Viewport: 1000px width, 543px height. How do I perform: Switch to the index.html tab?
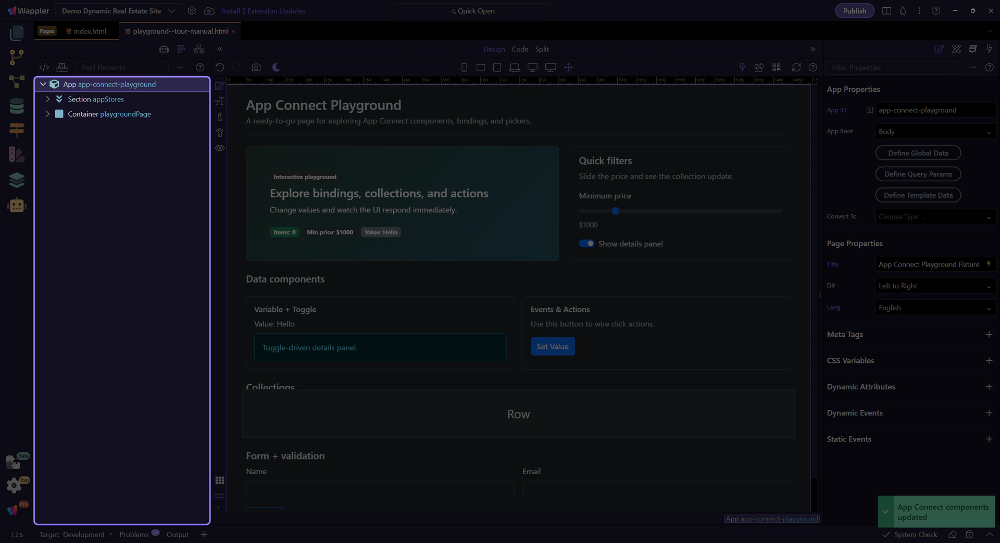click(90, 31)
